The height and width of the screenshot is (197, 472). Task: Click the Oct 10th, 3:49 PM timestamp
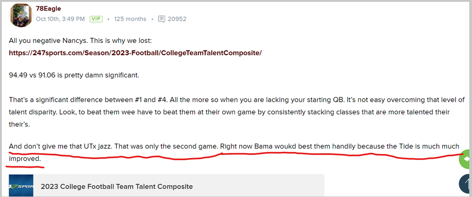60,19
